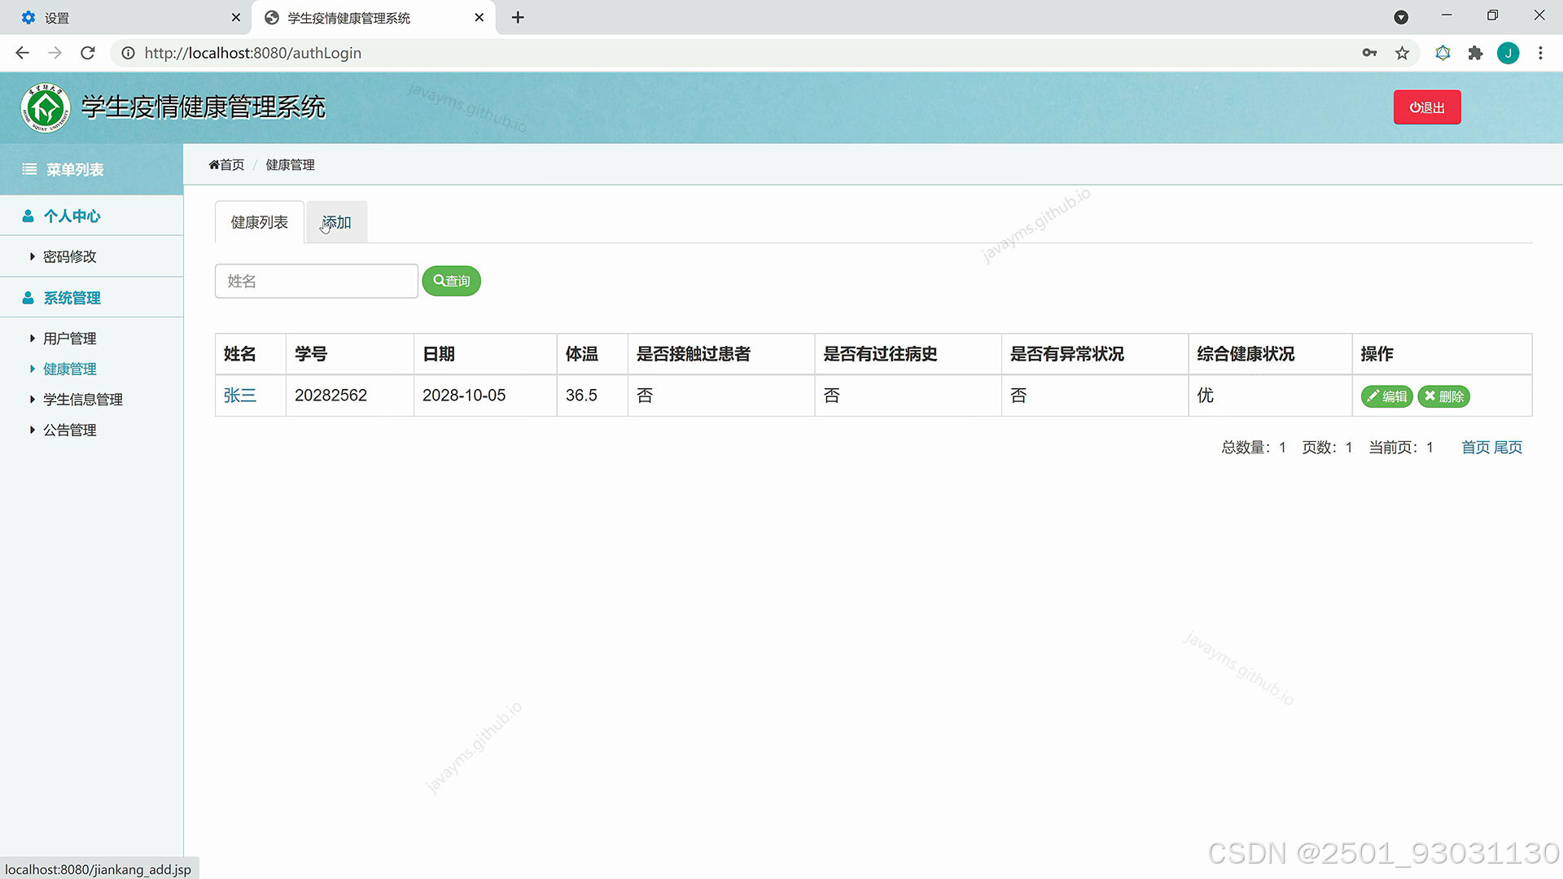Click the 编辑 button for 张三
Screen dimensions: 1563x879
click(1387, 396)
